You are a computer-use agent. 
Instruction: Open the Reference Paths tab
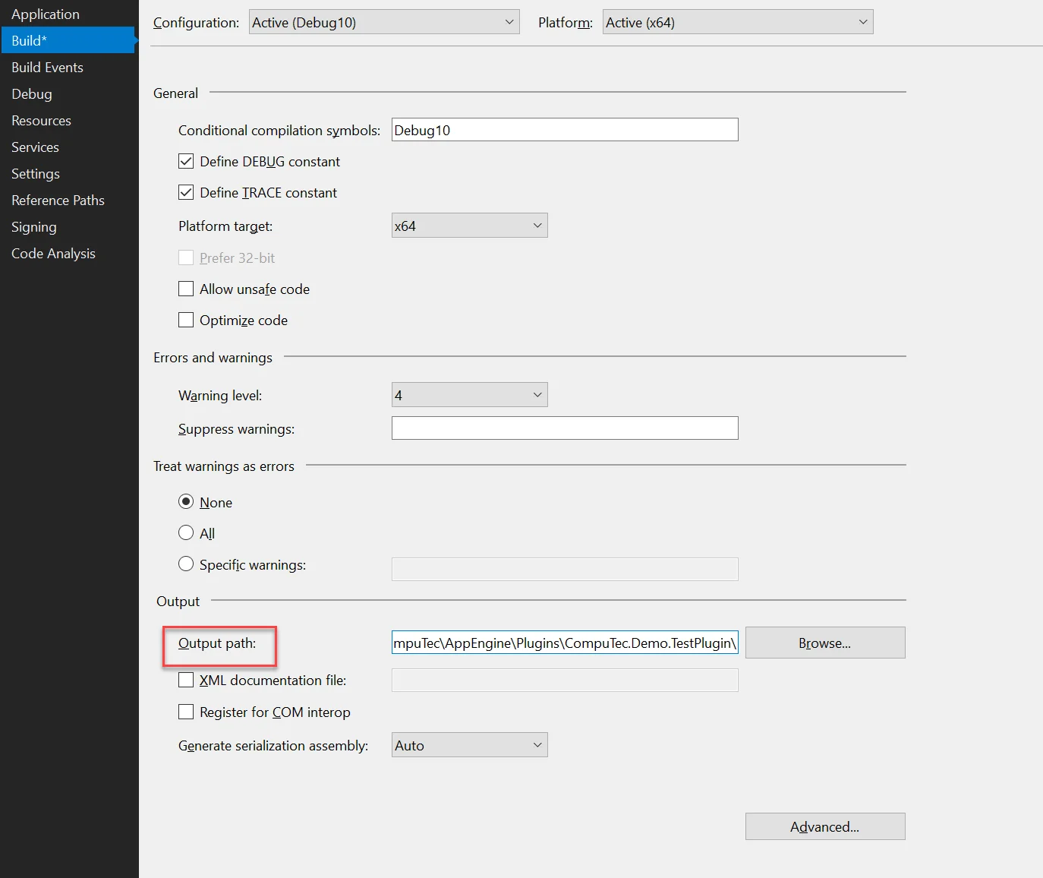tap(58, 201)
